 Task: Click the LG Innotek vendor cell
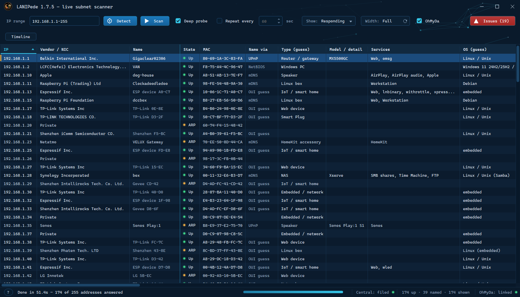click(83, 276)
